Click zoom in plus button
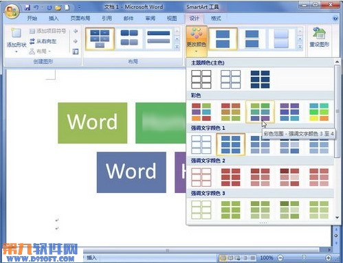This screenshot has width=343, height=263. 328,258
